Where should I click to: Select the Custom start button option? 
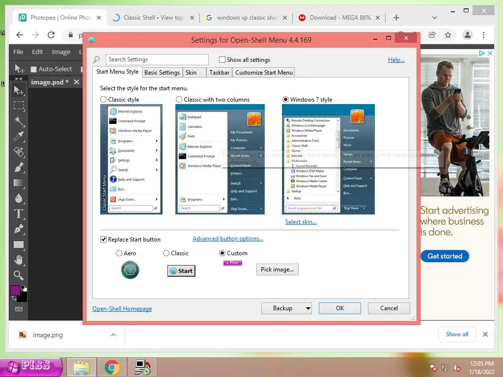tap(222, 253)
